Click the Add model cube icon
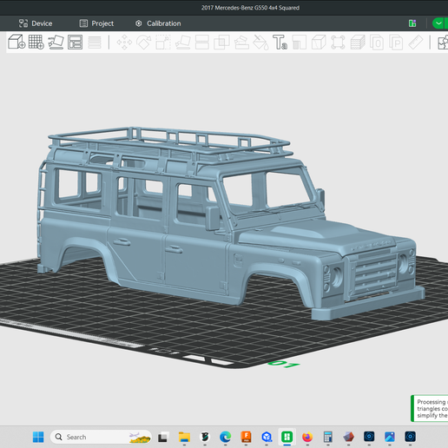448x448 pixels. coord(16,42)
